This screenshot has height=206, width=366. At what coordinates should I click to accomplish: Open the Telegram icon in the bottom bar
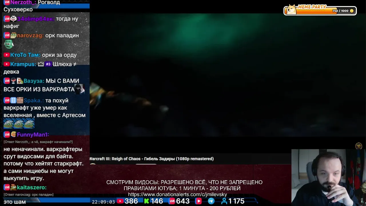point(211,201)
